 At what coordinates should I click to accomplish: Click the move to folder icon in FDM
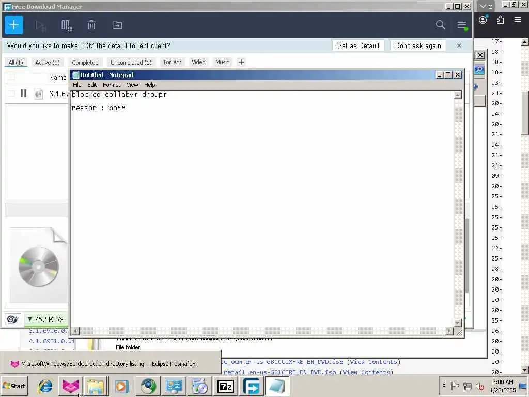point(117,25)
